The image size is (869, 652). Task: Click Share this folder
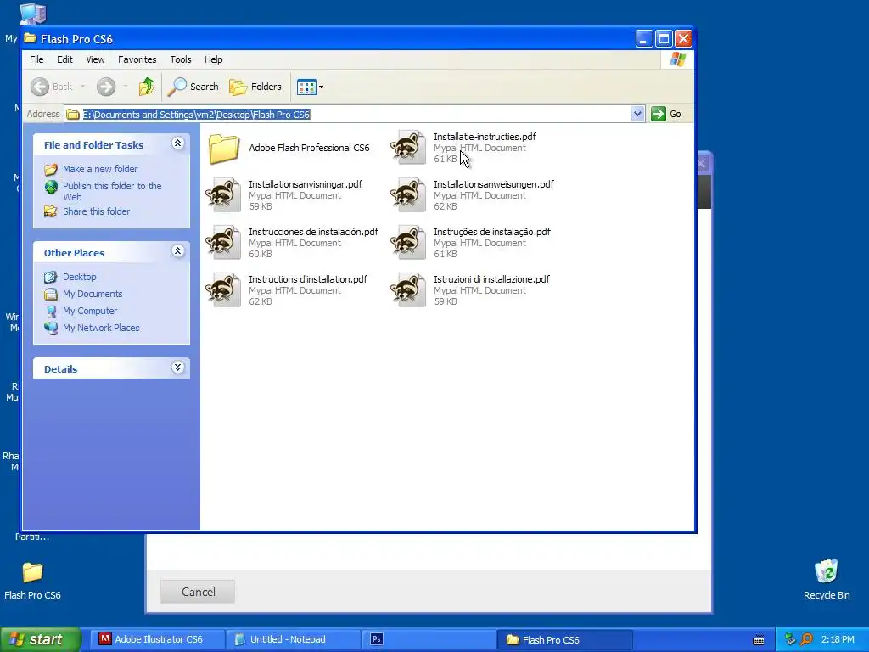(x=96, y=211)
